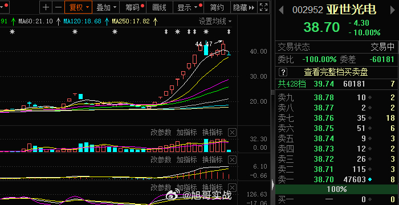Open the 设置均线 moving average dropdown
The width and height of the screenshot is (399, 205).
click(x=215, y=22)
